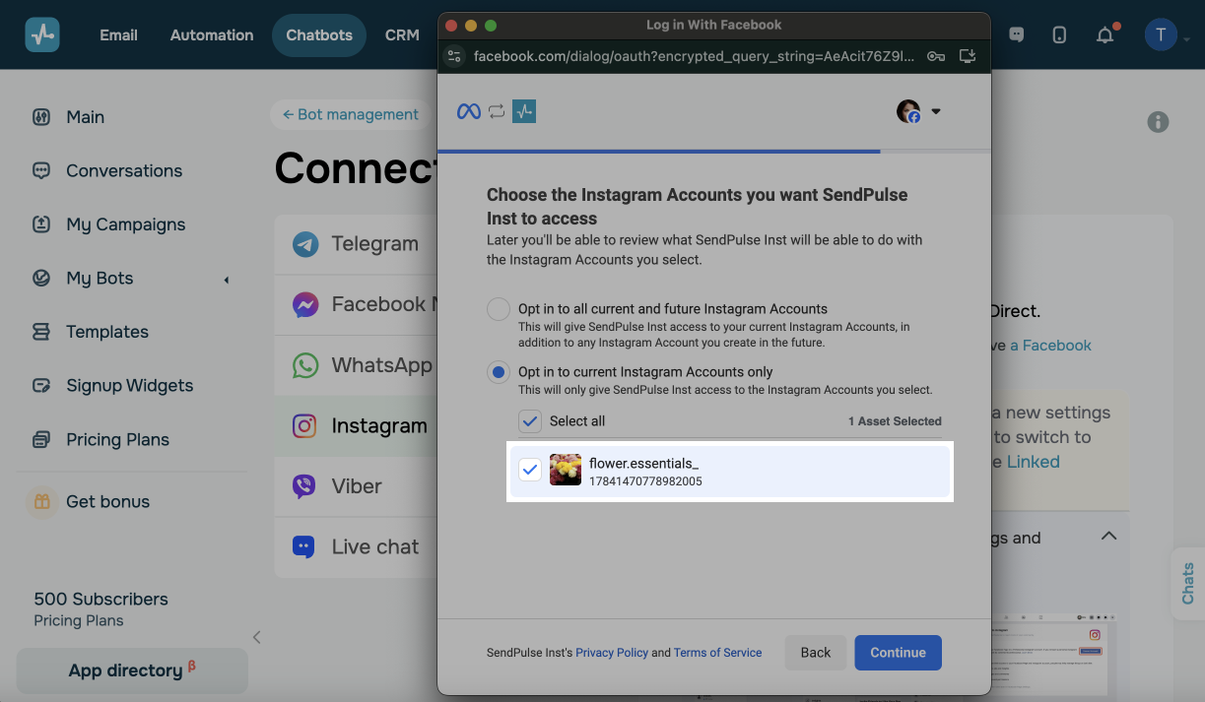Image resolution: width=1205 pixels, height=702 pixels.
Task: Open the Automation tab
Action: 212,34
